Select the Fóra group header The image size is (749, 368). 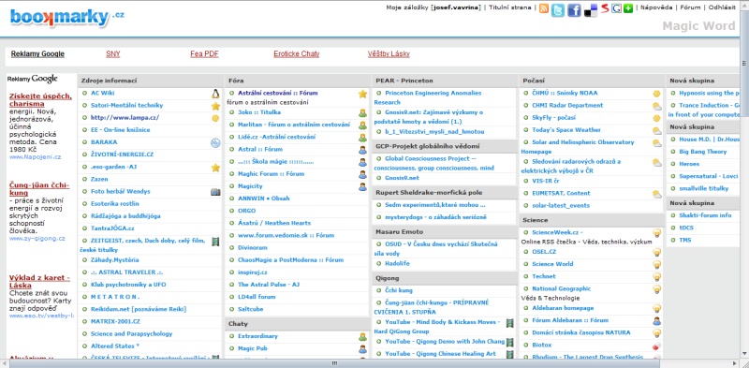[x=298, y=81]
